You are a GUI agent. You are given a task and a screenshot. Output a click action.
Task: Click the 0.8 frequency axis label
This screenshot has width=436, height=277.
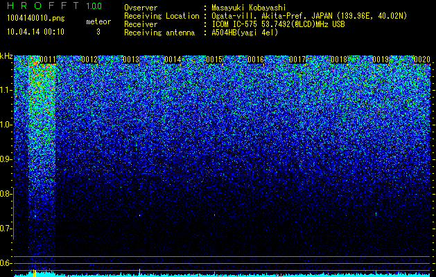point(6,194)
